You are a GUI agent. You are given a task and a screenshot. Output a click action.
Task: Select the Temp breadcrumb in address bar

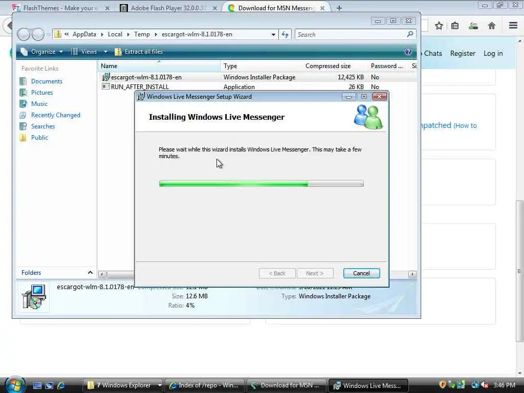click(x=142, y=34)
